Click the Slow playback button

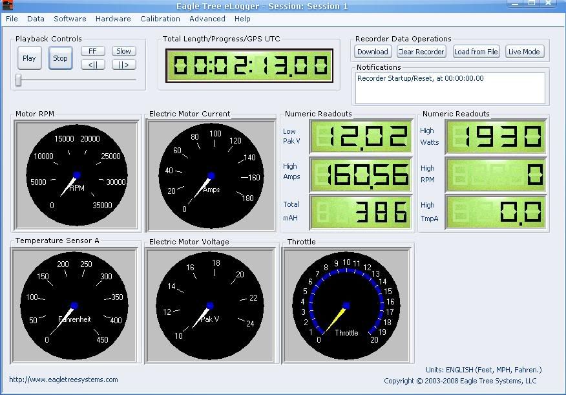[x=123, y=51]
